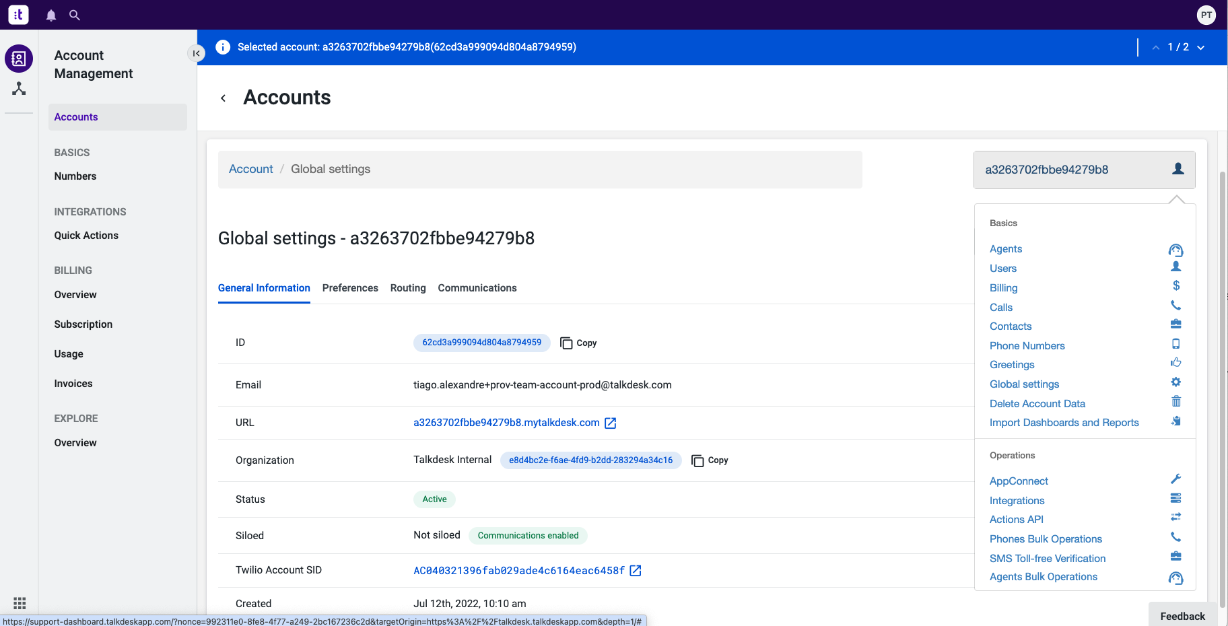Select the General Information tab
Viewport: 1228px width, 626px height.
(264, 288)
